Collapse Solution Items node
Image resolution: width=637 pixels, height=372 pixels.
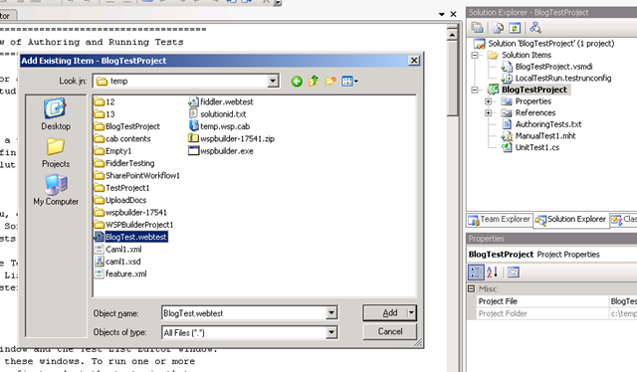click(x=475, y=55)
